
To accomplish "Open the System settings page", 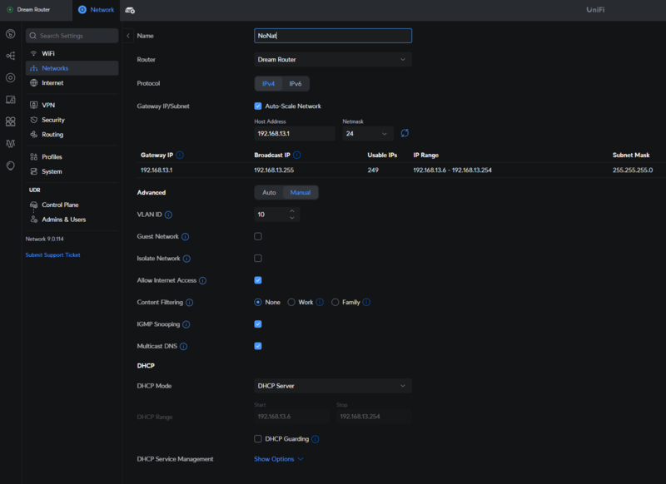I will click(72, 171).
